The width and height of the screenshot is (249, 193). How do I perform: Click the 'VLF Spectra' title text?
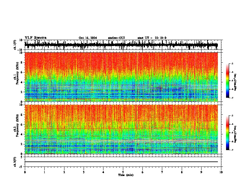(x=36, y=38)
